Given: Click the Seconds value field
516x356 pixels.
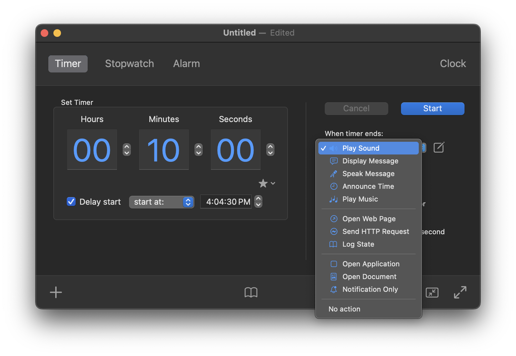Looking at the screenshot, I should (235, 150).
